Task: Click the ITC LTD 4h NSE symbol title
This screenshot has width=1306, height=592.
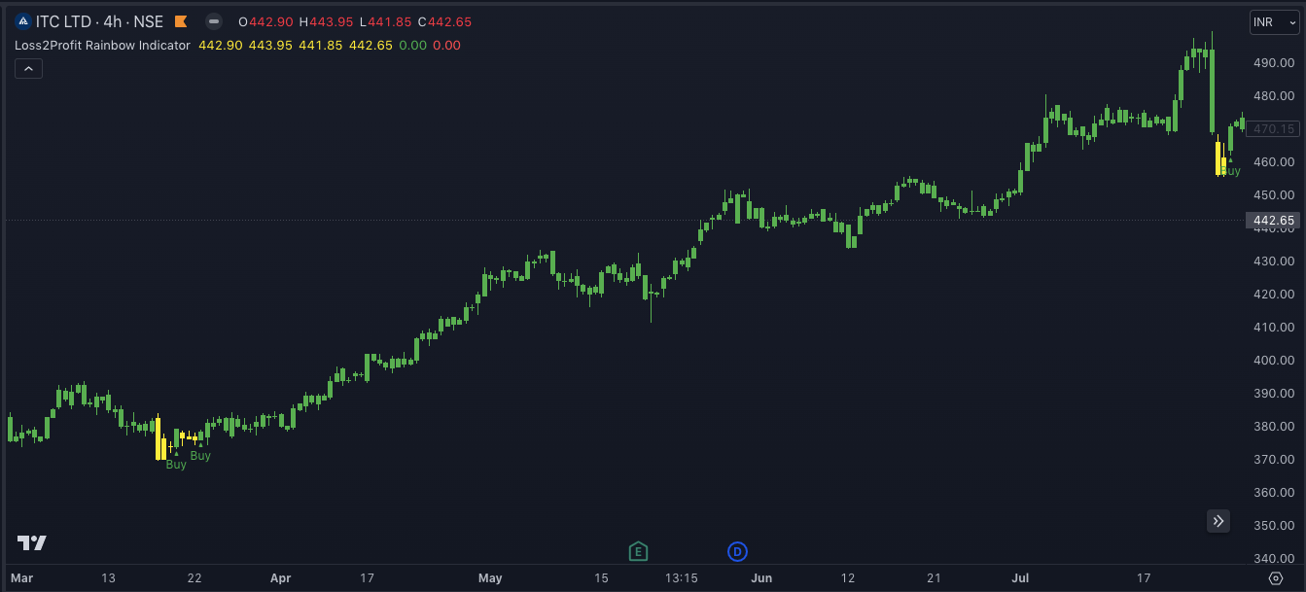Action: pos(99,21)
